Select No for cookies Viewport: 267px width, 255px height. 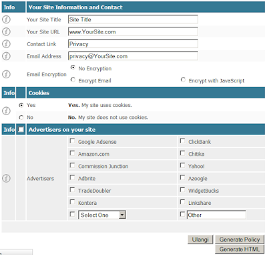(x=21, y=117)
